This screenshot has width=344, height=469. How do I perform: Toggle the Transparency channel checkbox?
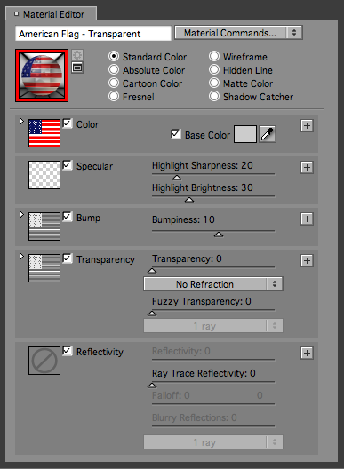click(x=68, y=258)
